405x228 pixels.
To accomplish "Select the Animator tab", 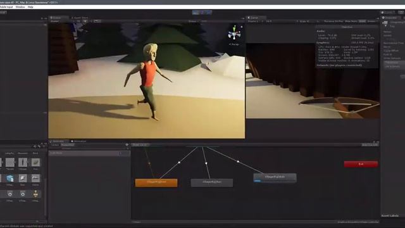I will click(x=58, y=141).
